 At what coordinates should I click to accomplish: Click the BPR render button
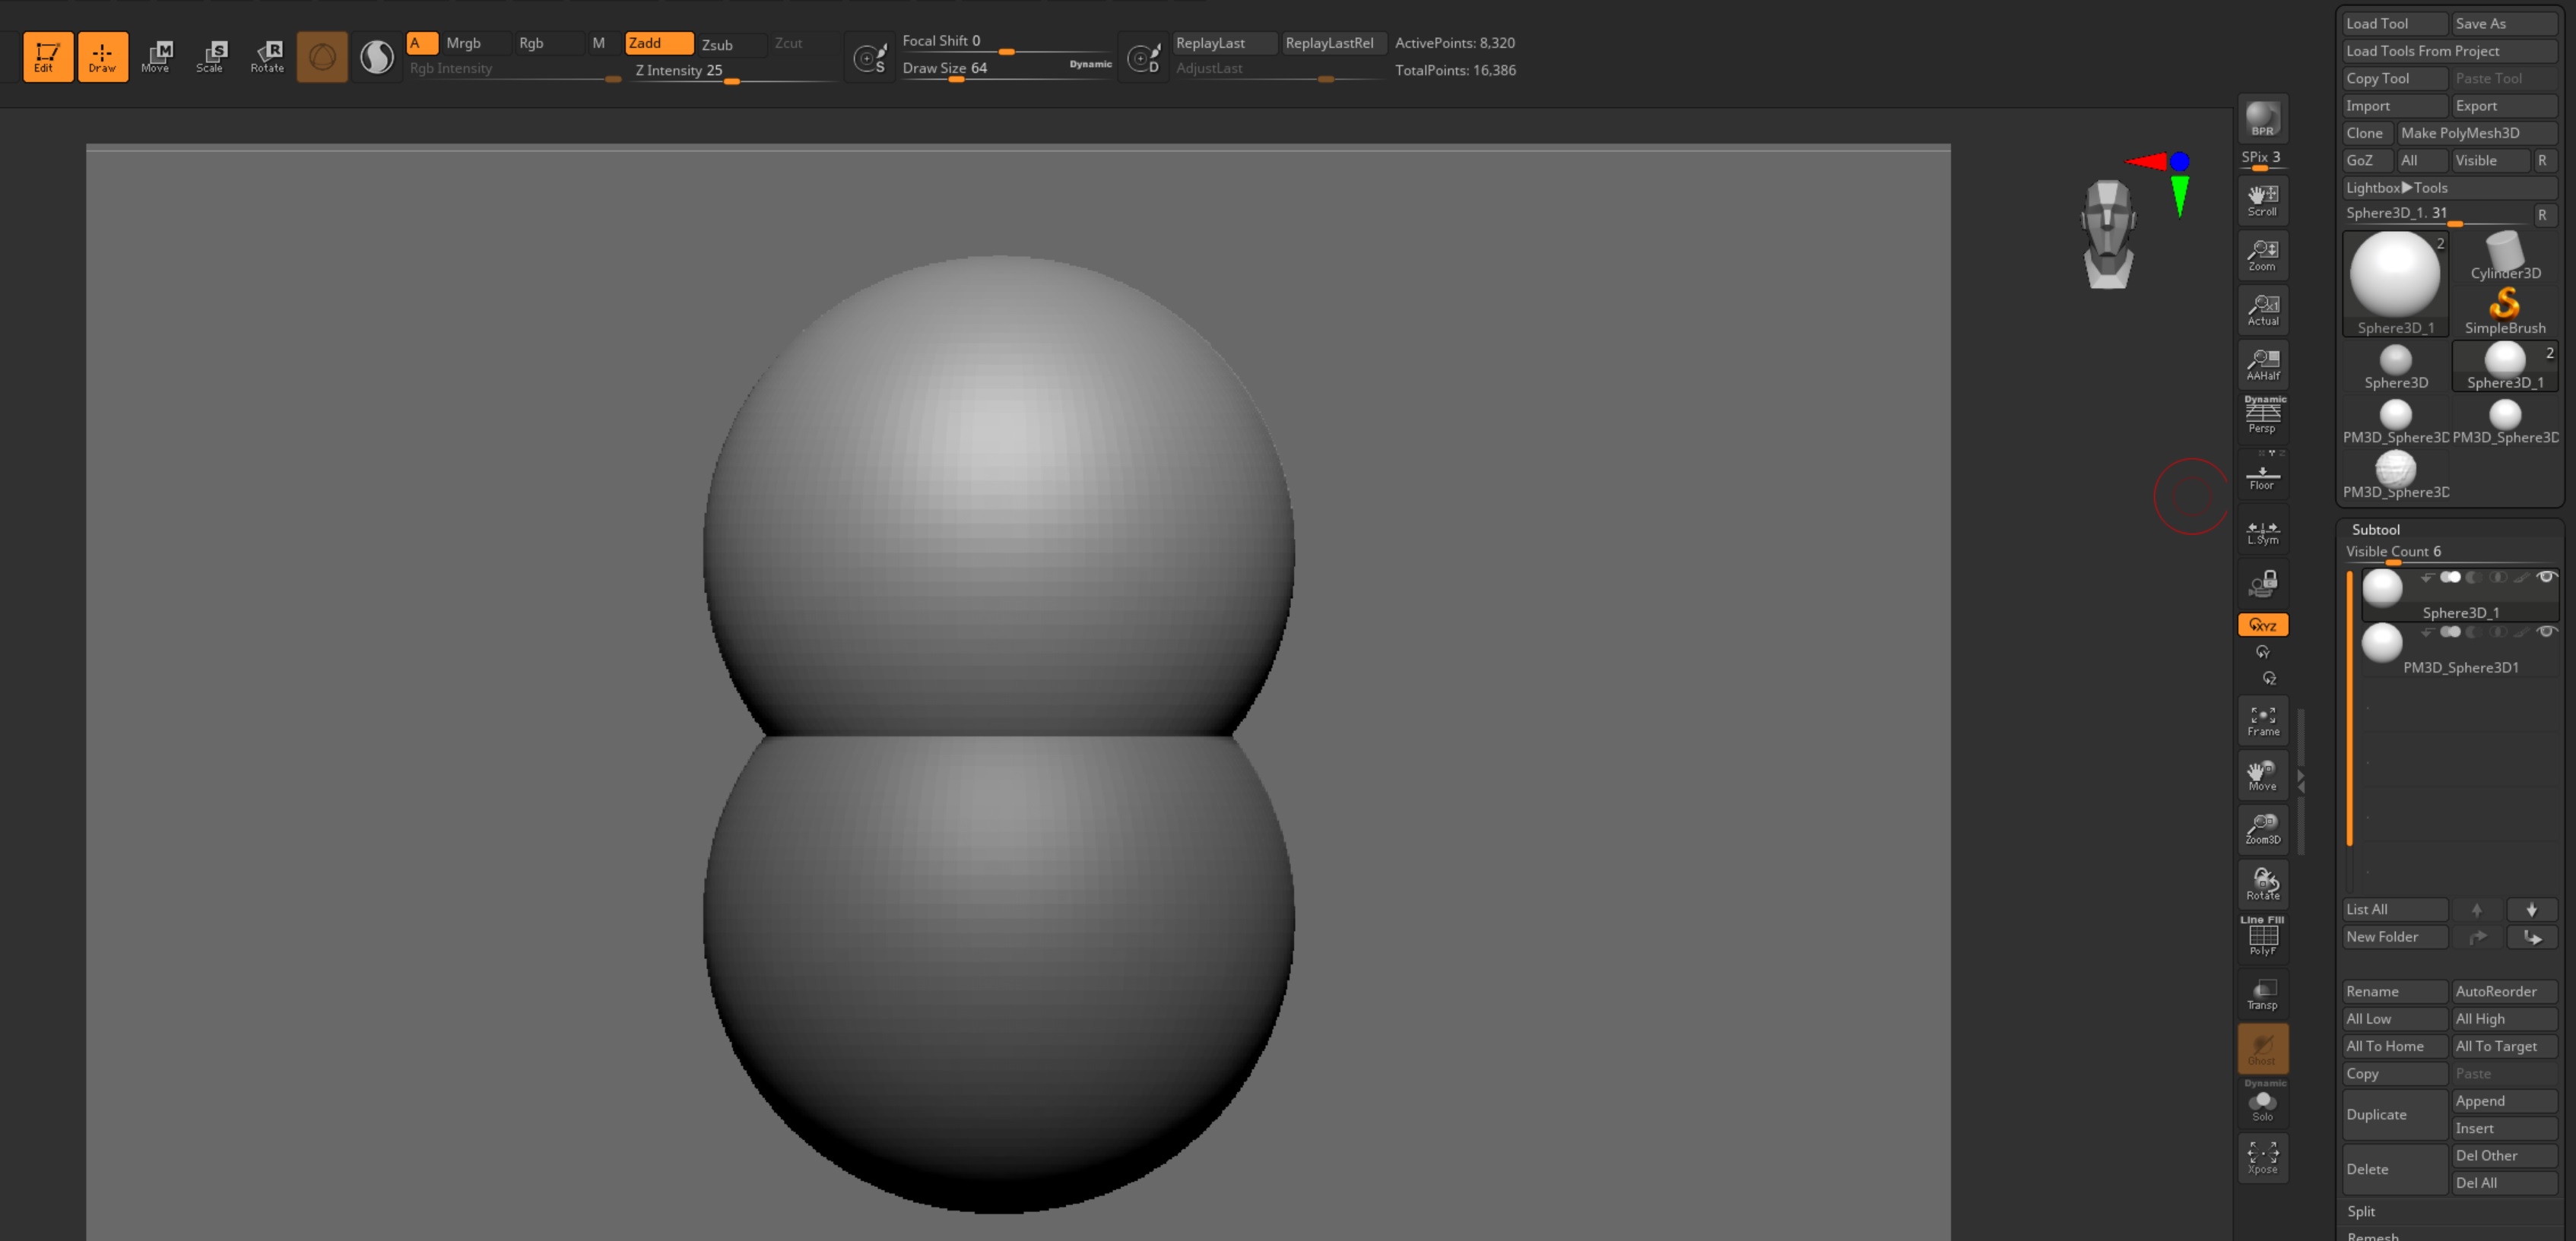[2262, 120]
